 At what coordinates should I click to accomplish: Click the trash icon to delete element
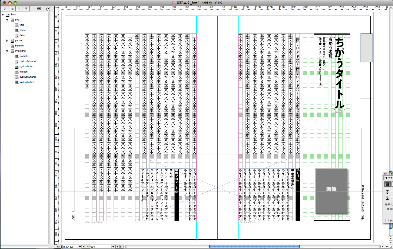pos(26,9)
